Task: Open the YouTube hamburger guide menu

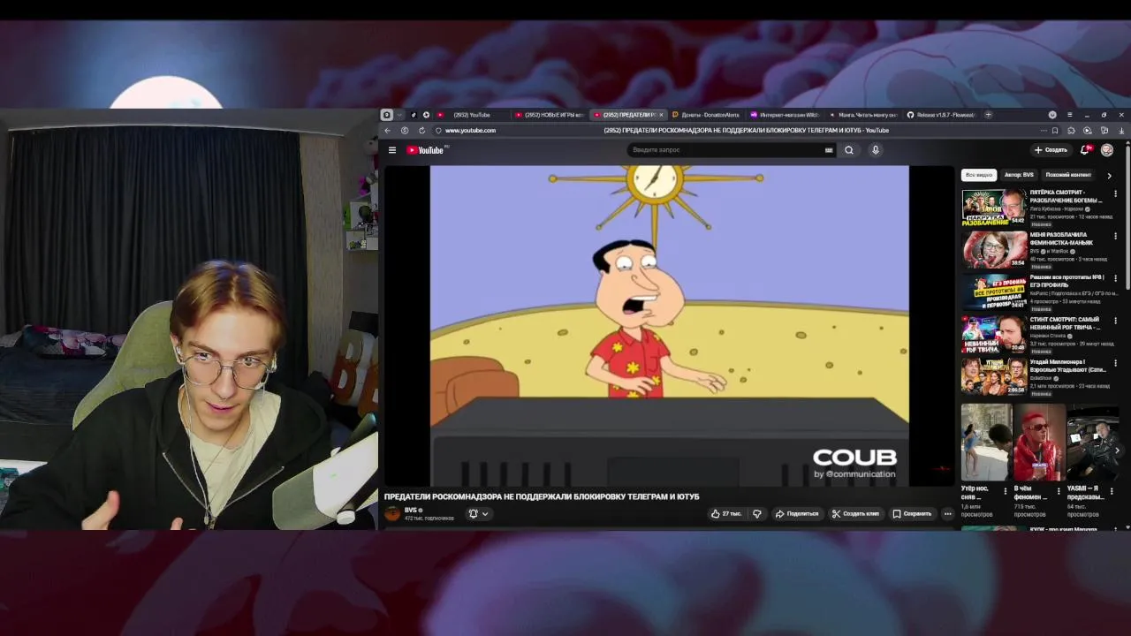Action: [x=392, y=150]
